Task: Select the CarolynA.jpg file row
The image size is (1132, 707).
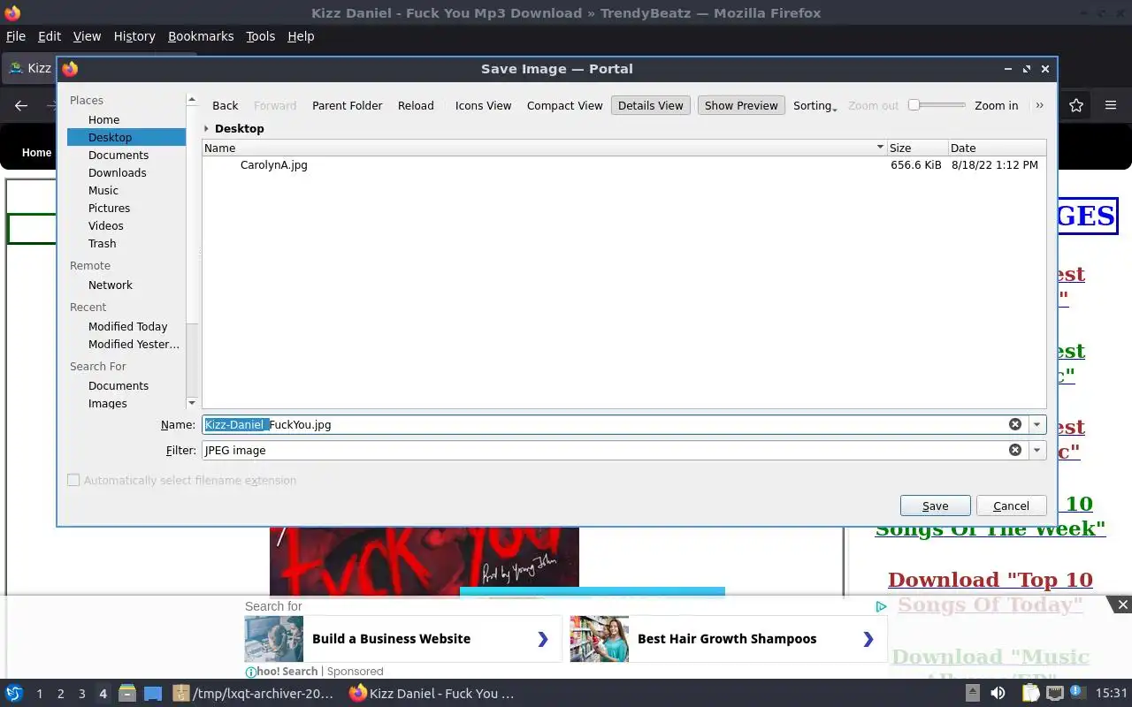Action: coord(623,164)
